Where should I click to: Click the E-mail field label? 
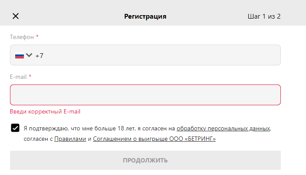(18, 77)
